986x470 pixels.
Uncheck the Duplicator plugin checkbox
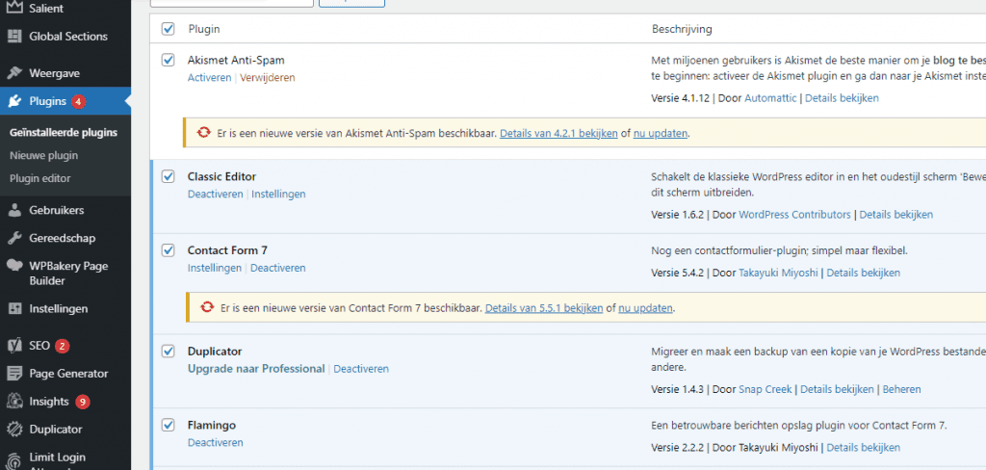[168, 352]
